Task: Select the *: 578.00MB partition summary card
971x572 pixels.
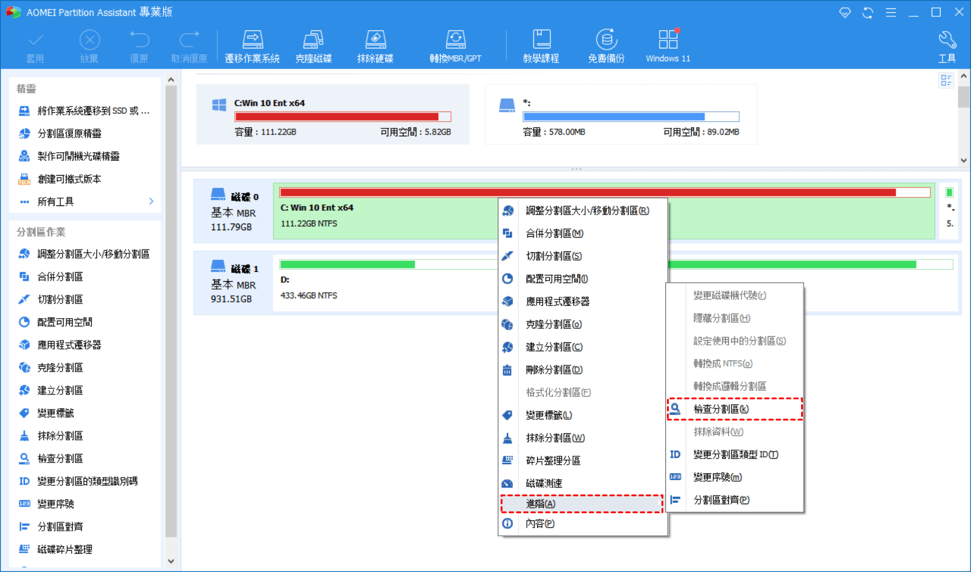Action: tap(621, 115)
